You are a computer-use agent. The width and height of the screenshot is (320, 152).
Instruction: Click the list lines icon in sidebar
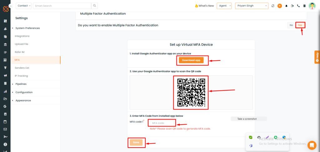point(5,52)
